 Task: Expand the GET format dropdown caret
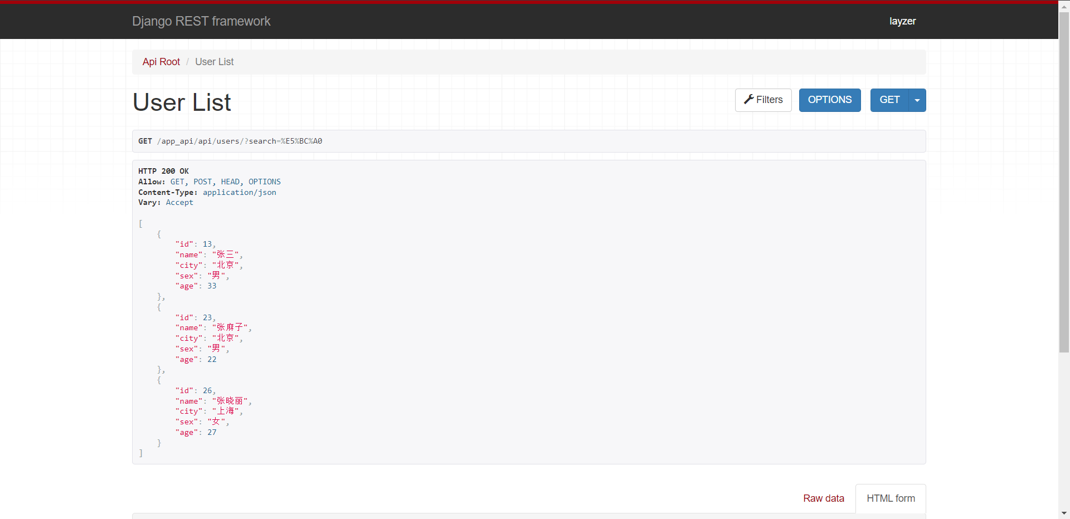coord(917,100)
